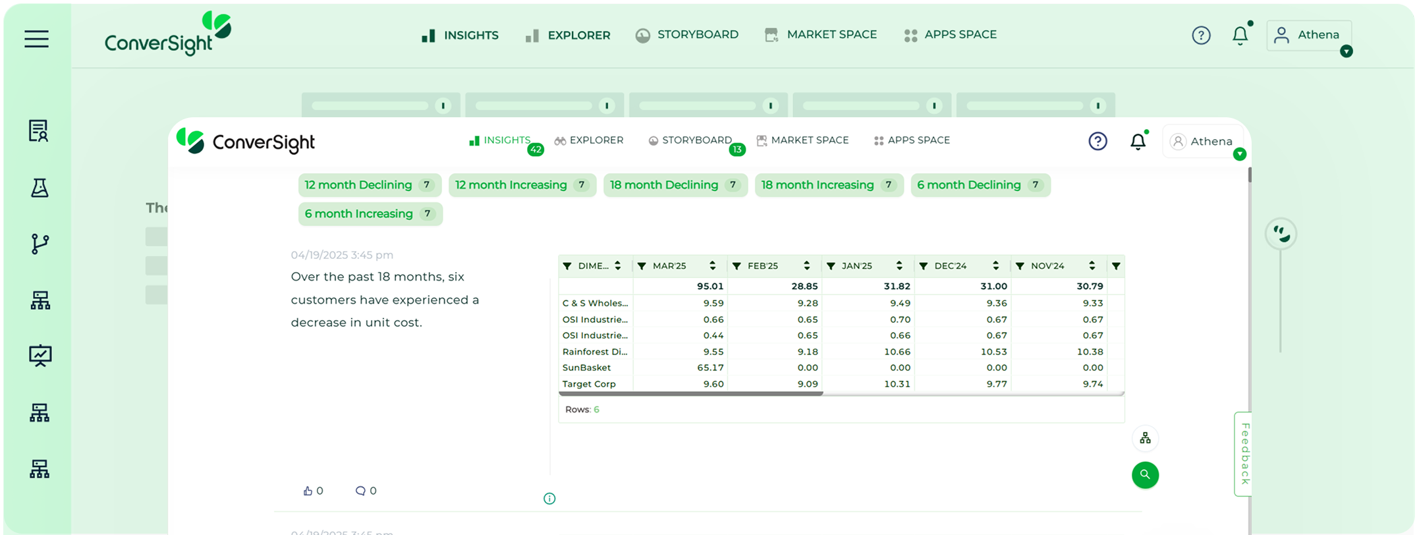Click the MAR'25 total 95.01 cell
This screenshot has width=1417, height=535.
pyautogui.click(x=681, y=286)
